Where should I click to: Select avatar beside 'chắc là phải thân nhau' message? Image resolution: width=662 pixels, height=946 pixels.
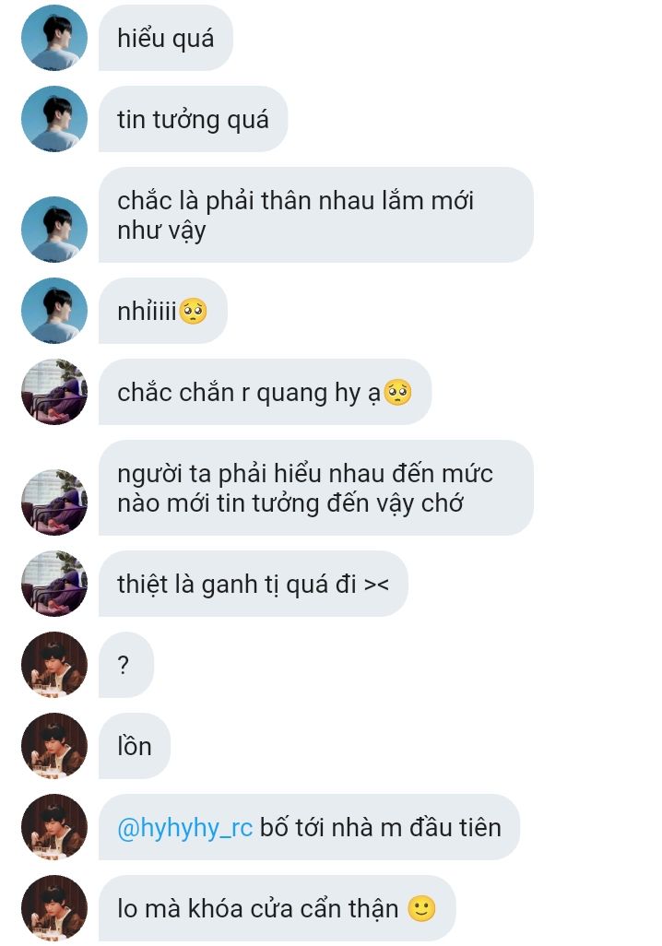click(x=54, y=230)
